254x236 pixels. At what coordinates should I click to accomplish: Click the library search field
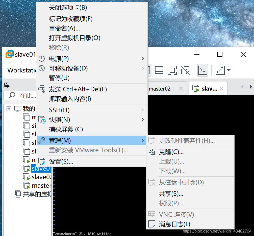[x=20, y=96]
